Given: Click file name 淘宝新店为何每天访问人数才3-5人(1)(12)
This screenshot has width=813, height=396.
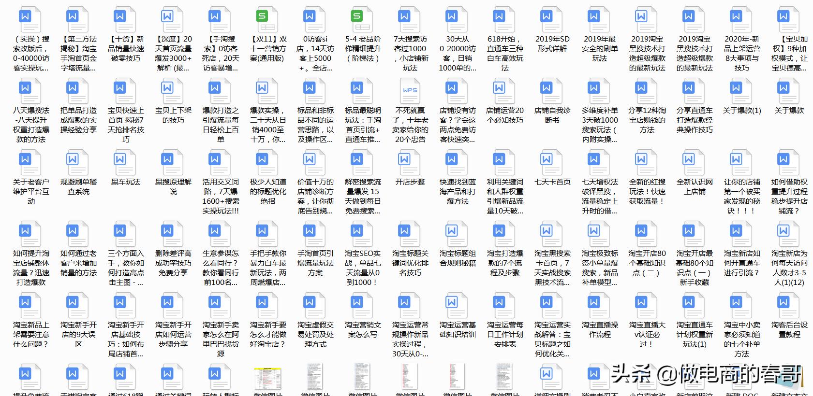Looking at the screenshot, I should (x=789, y=268).
